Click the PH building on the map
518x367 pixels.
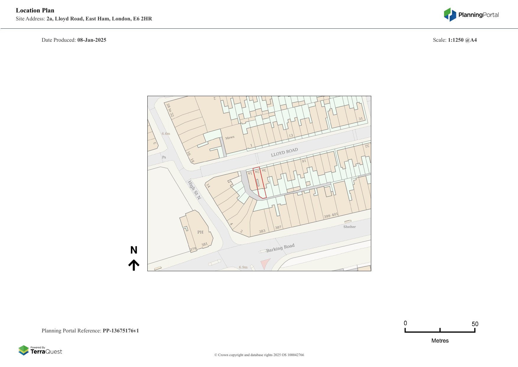pos(200,232)
